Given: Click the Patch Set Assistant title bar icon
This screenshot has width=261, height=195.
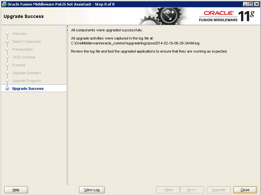Looking at the screenshot, I should pos(4,4).
